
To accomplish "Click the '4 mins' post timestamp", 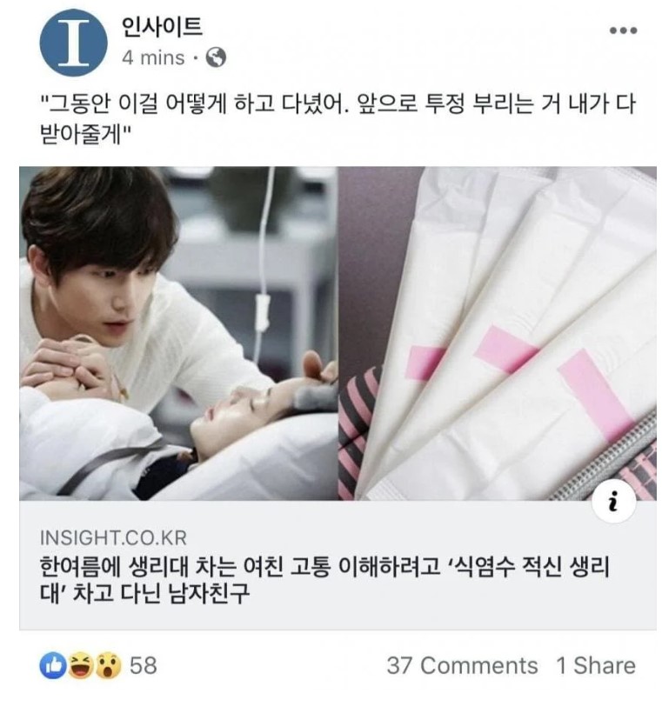I will click(x=153, y=58).
